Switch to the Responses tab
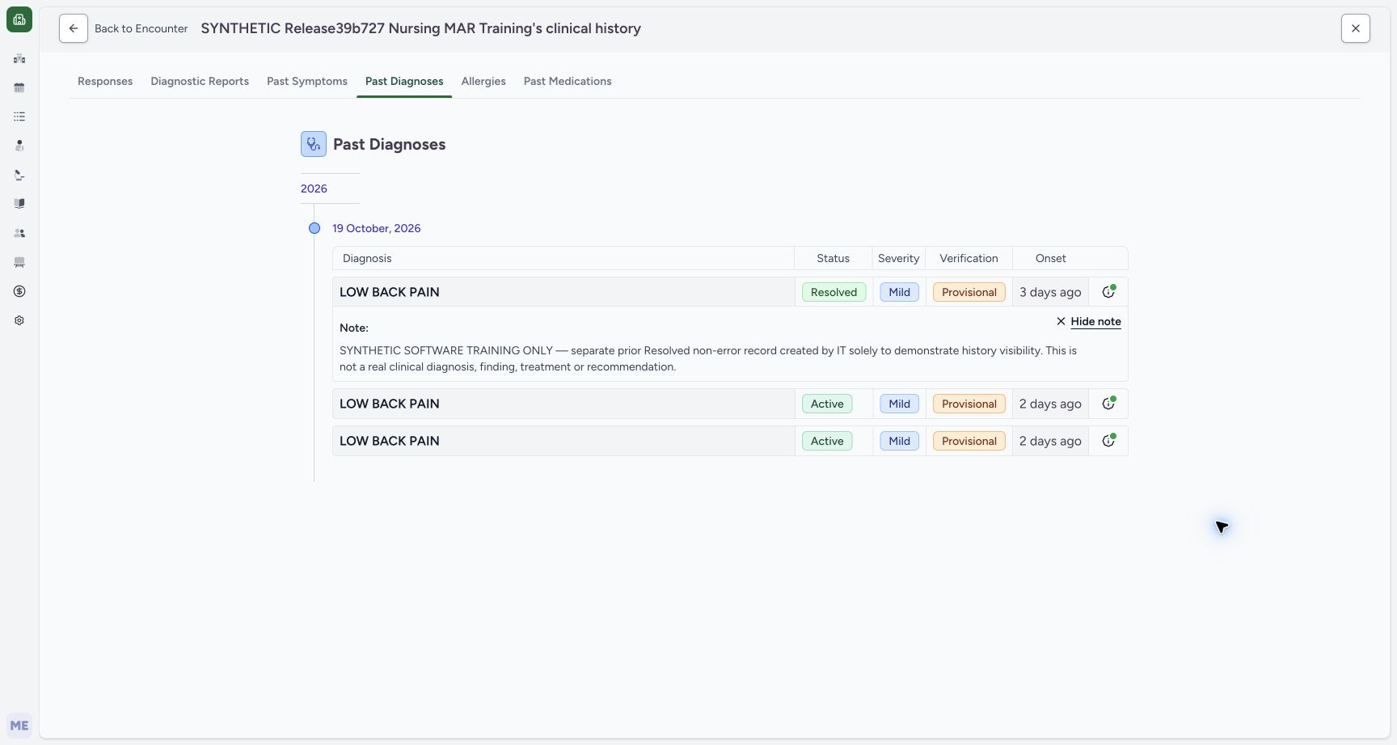 tap(105, 81)
